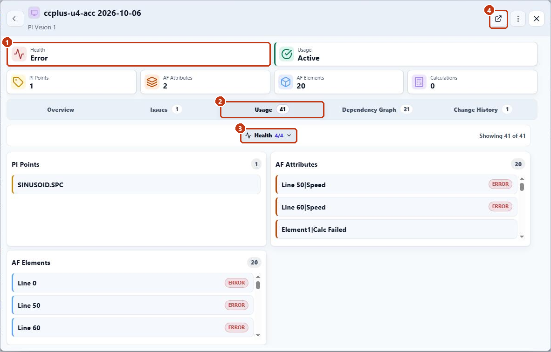Click the Usage active checkmark icon
Viewport: 551px width, 352px height.
click(x=287, y=54)
